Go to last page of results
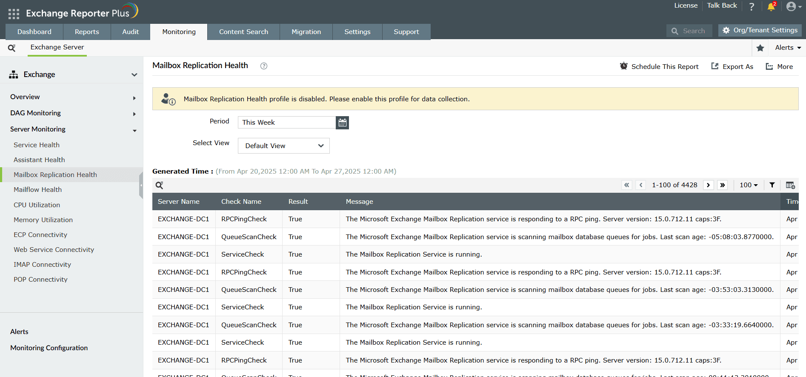 (x=723, y=185)
